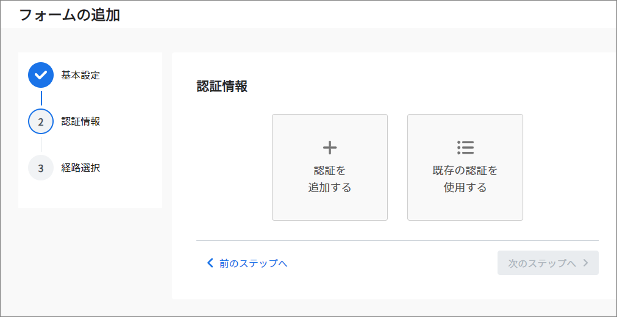Click the bulleted list icon
The height and width of the screenshot is (317, 617).
[x=465, y=147]
